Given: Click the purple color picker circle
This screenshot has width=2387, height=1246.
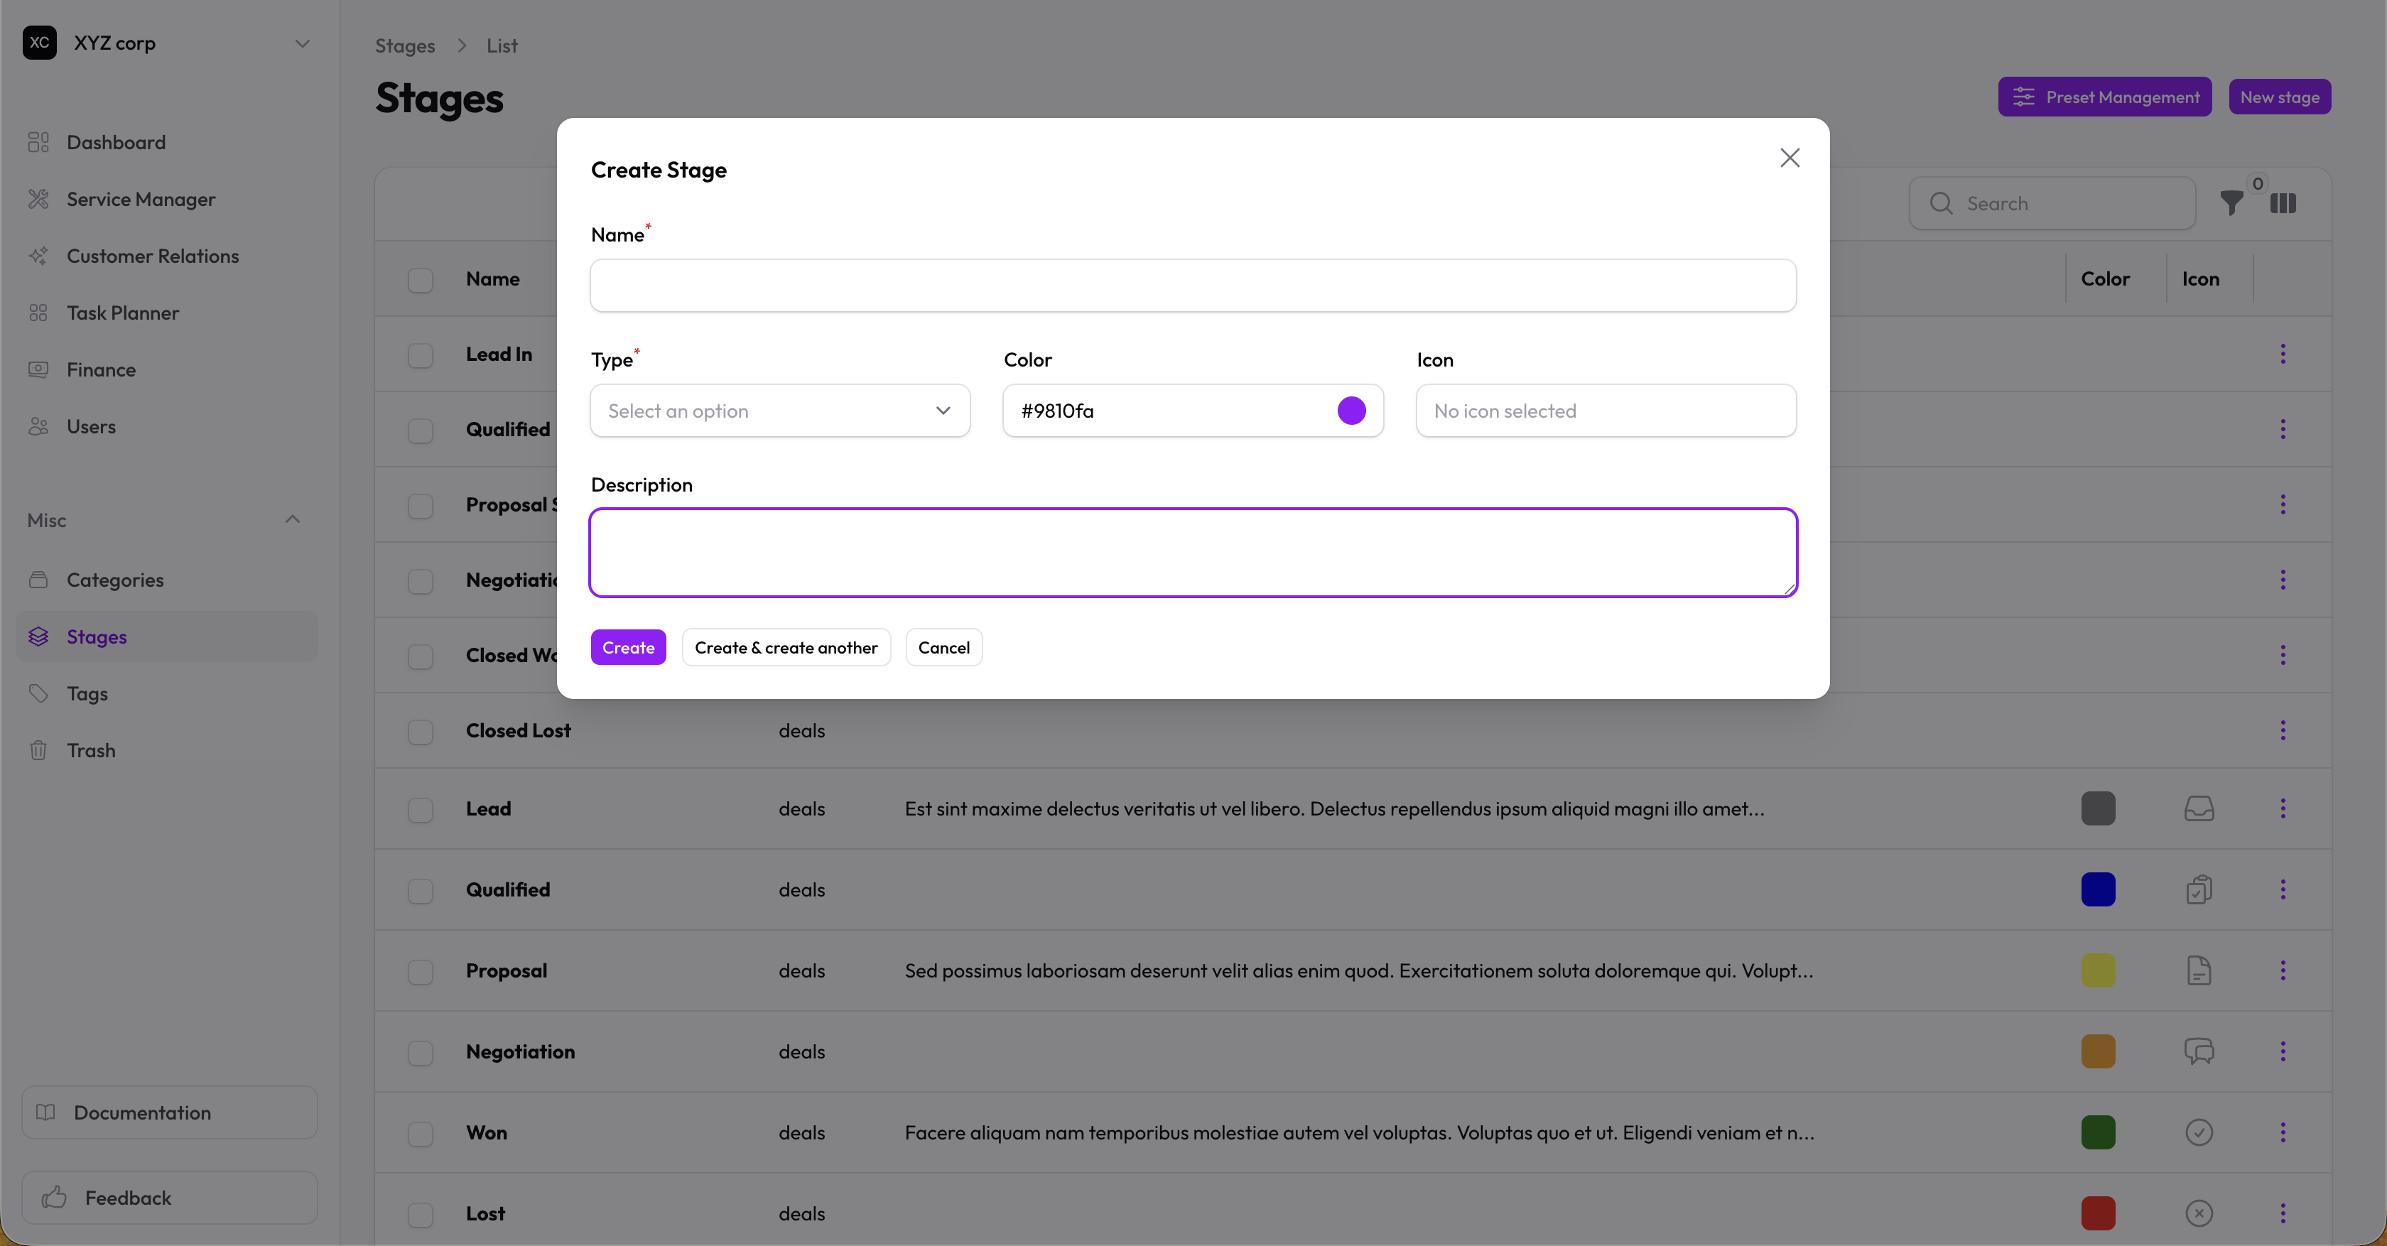Looking at the screenshot, I should 1351,411.
